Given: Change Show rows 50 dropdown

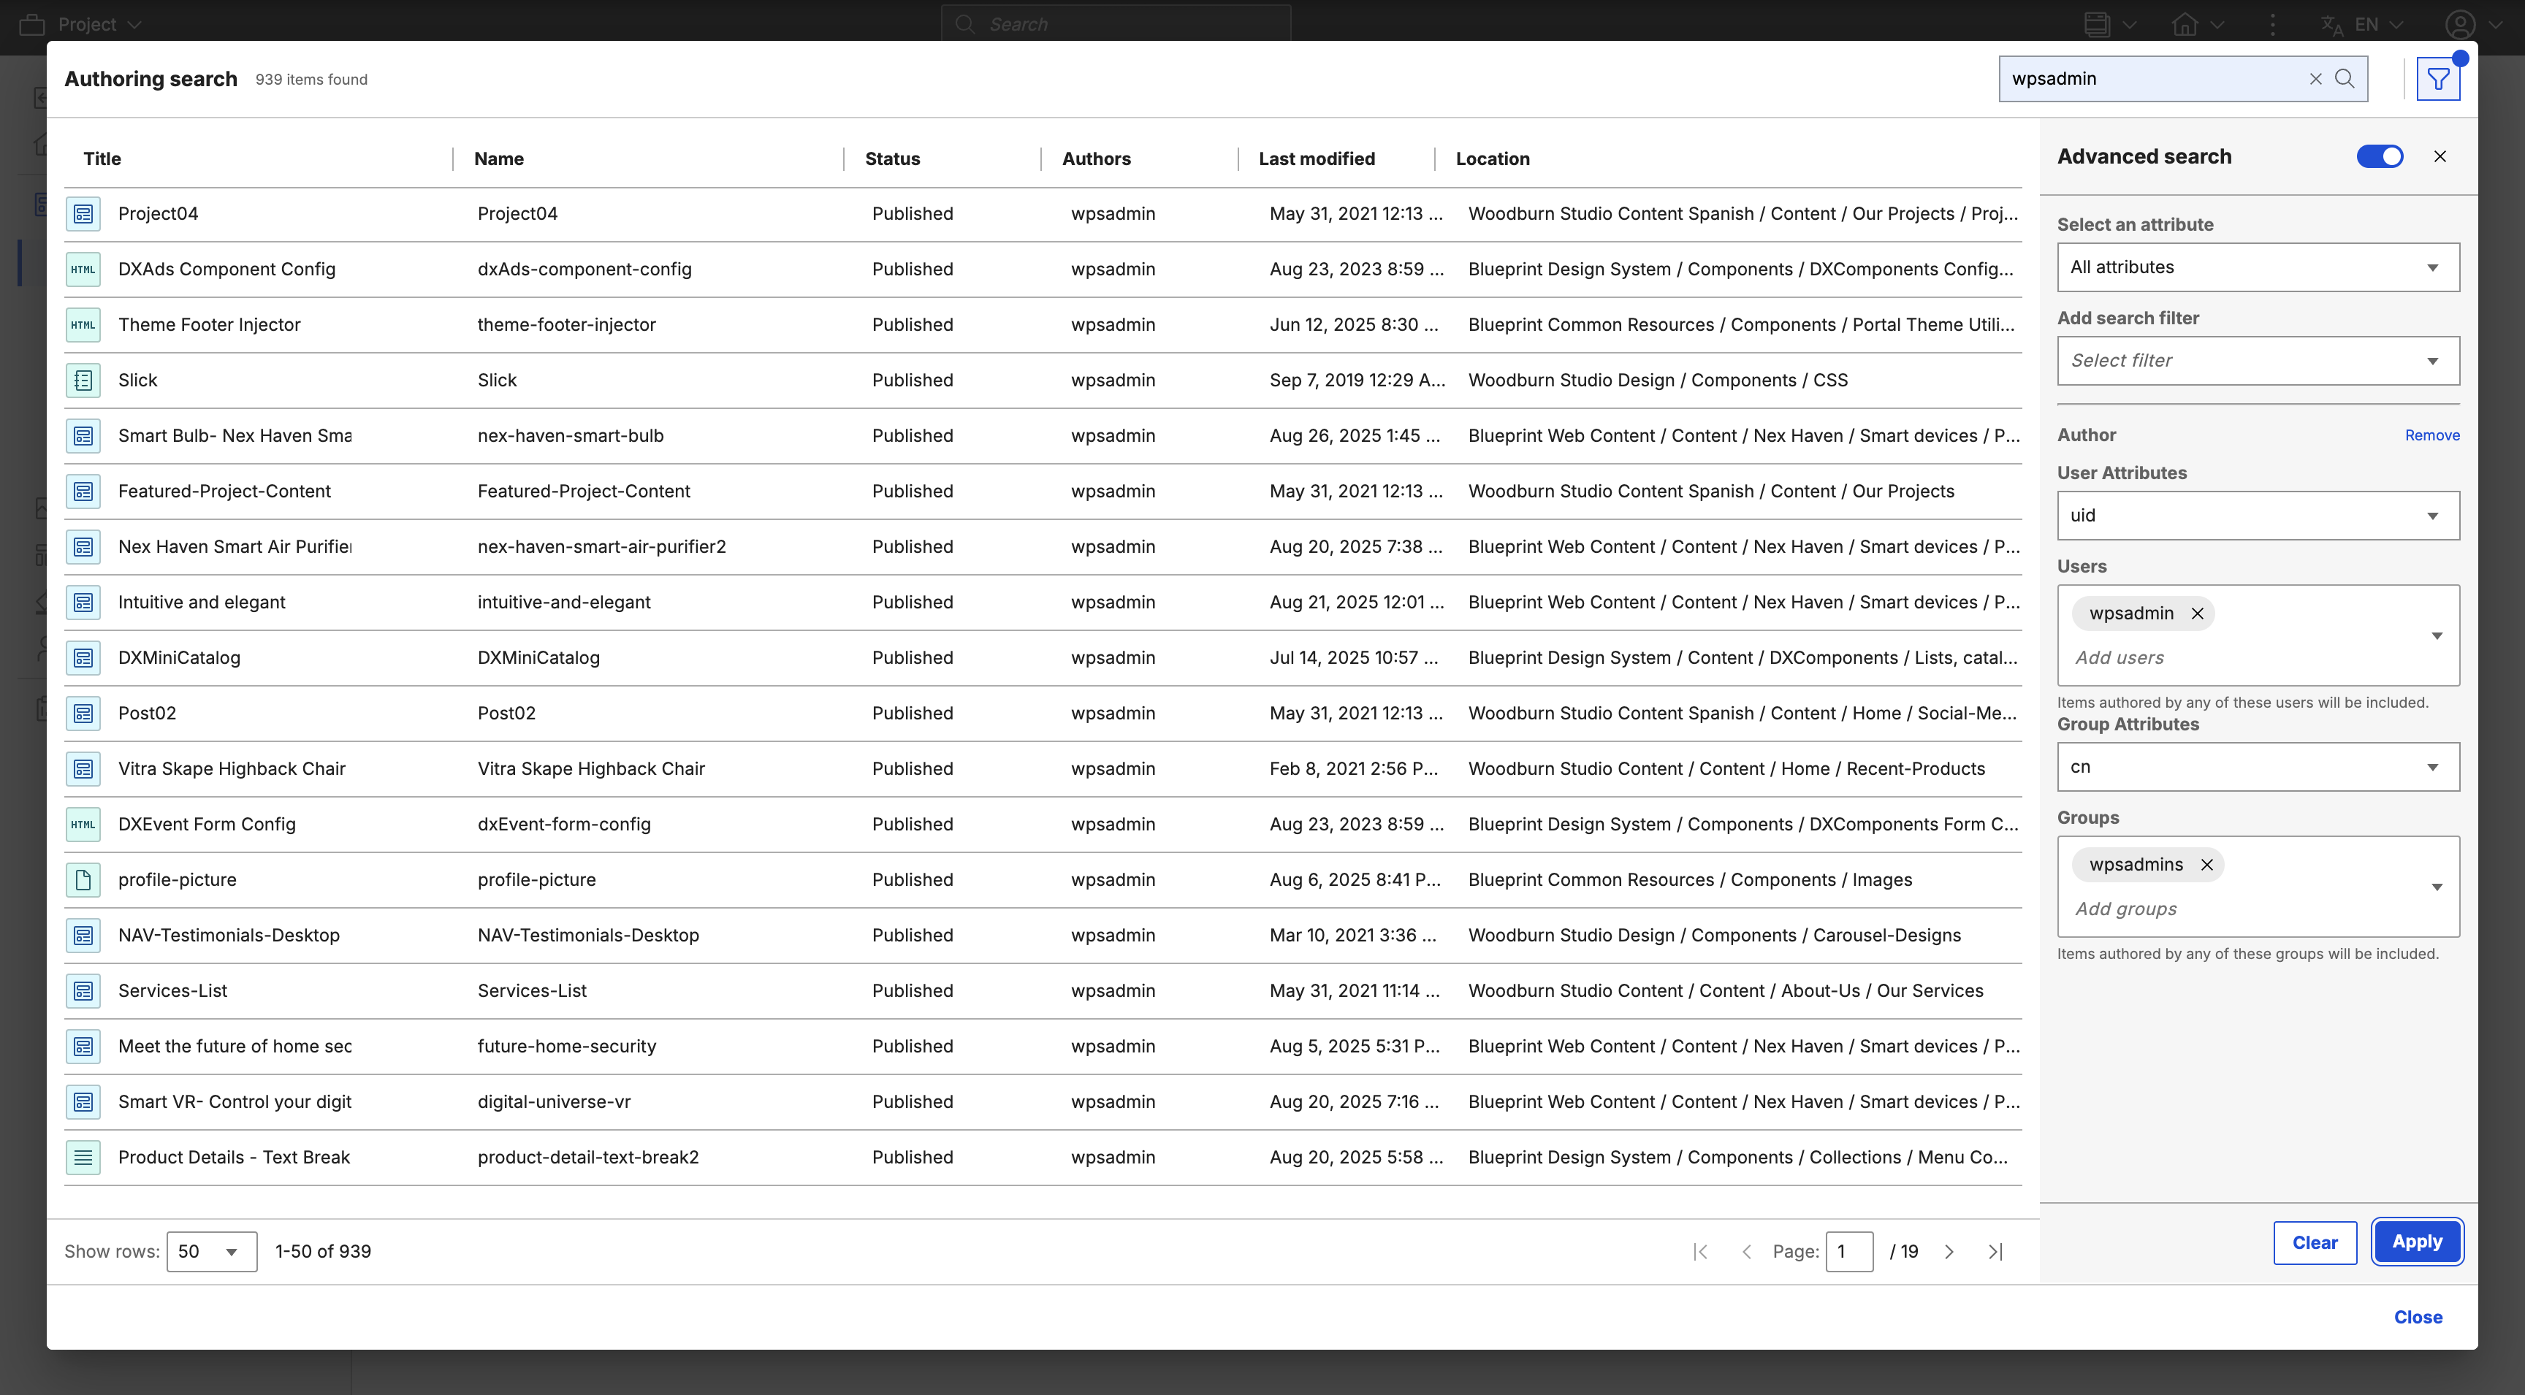Looking at the screenshot, I should [210, 1251].
